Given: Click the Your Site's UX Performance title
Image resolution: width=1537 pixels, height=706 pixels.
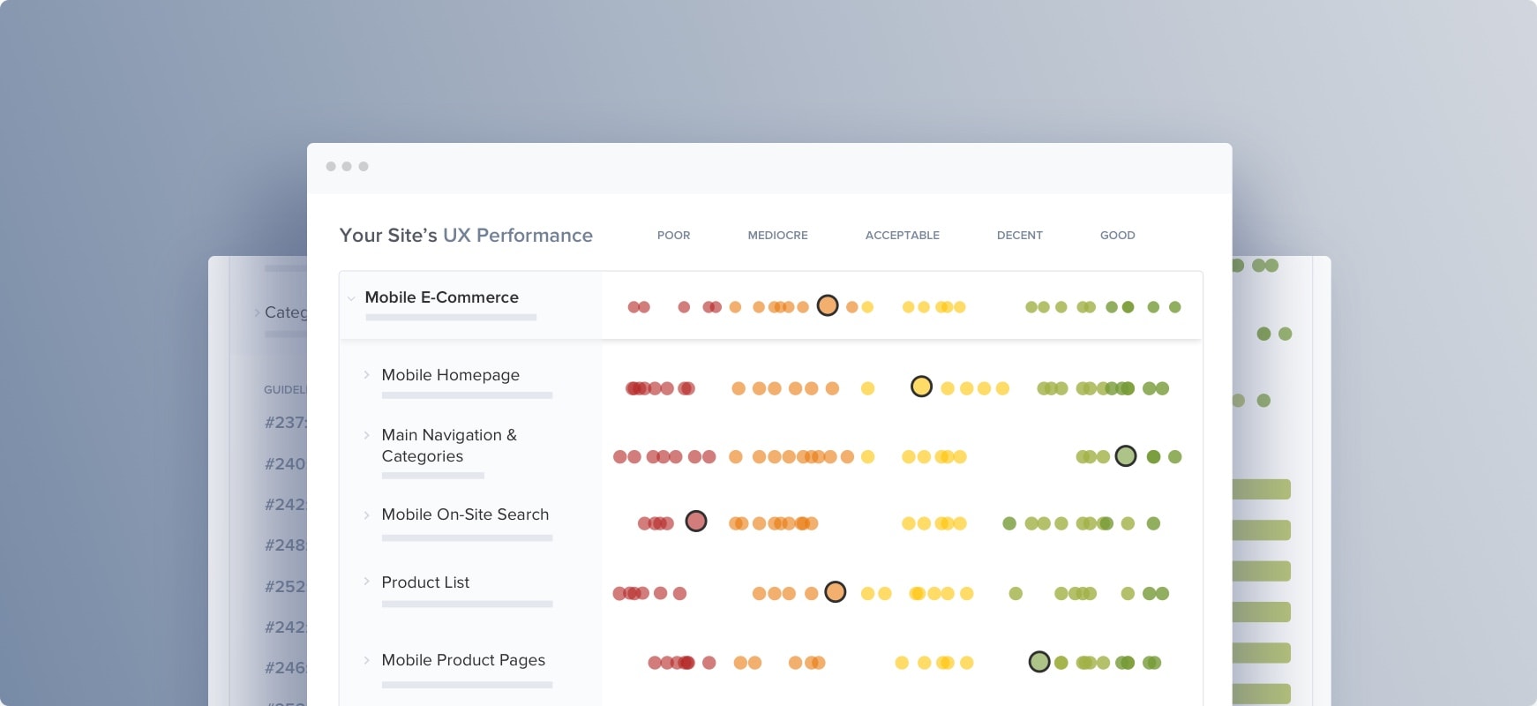Looking at the screenshot, I should [x=466, y=236].
